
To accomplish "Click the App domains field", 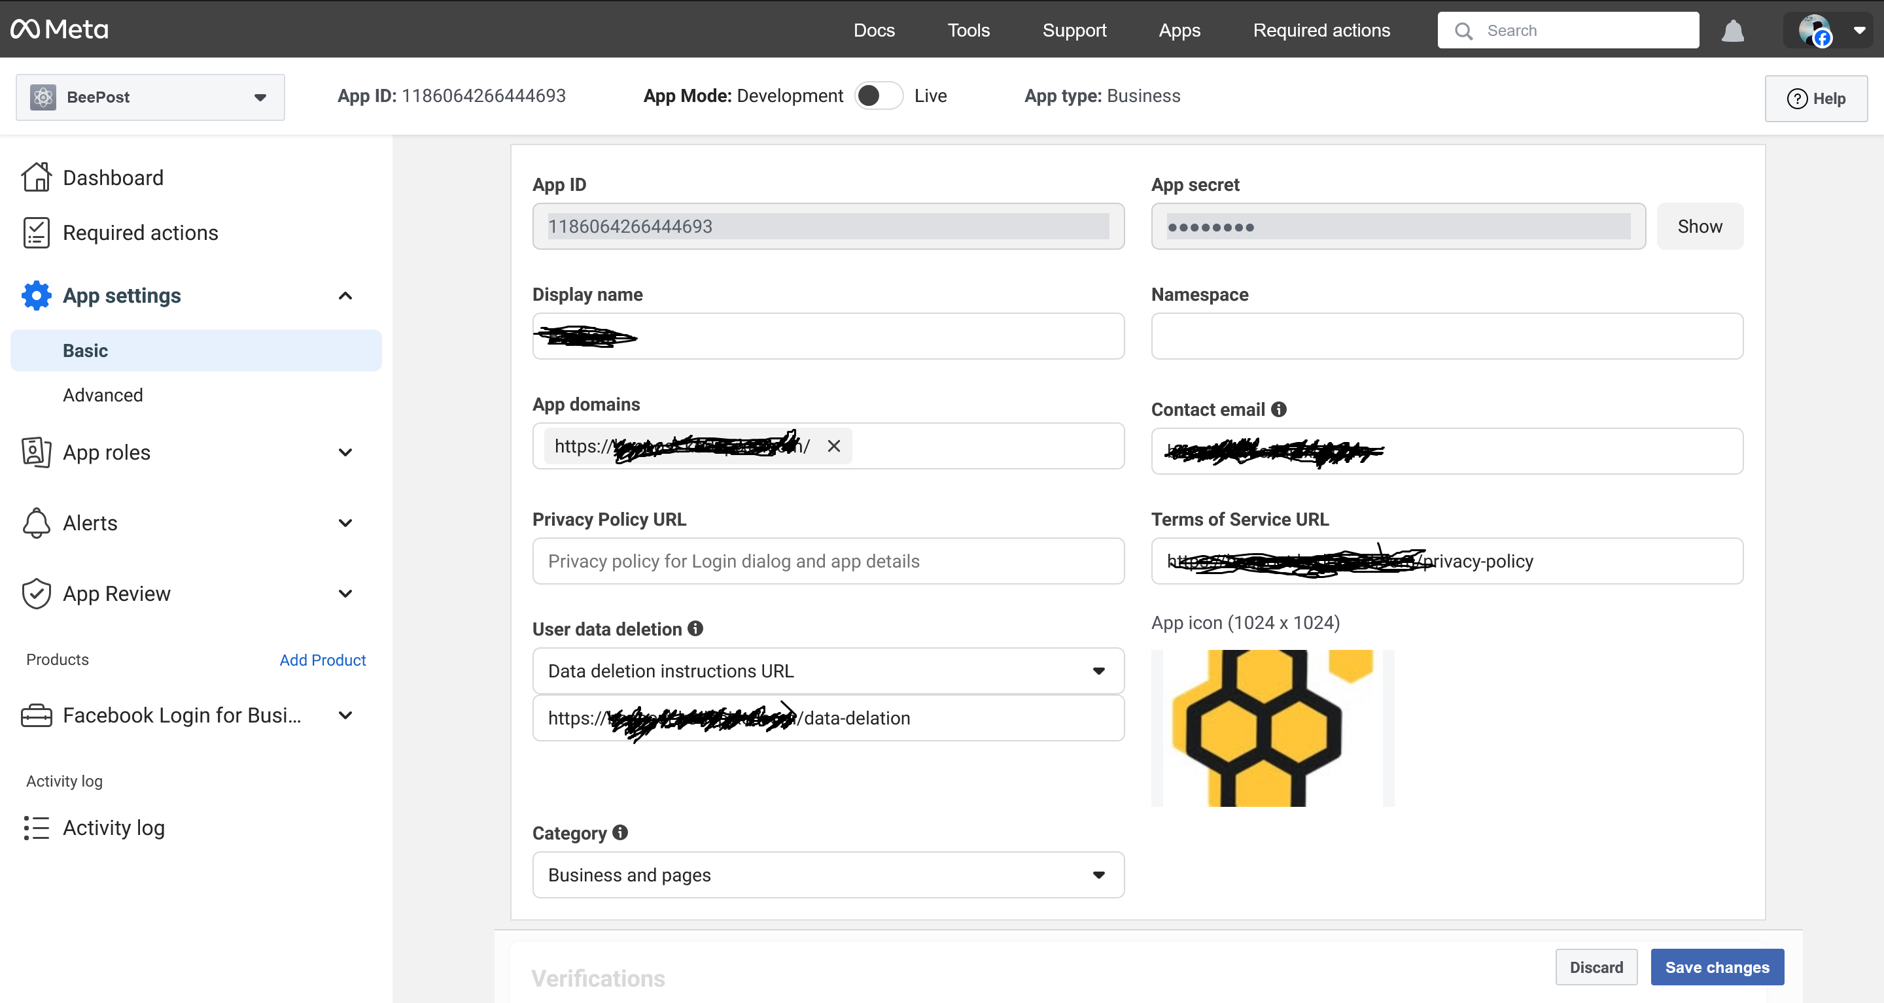I will pos(828,446).
